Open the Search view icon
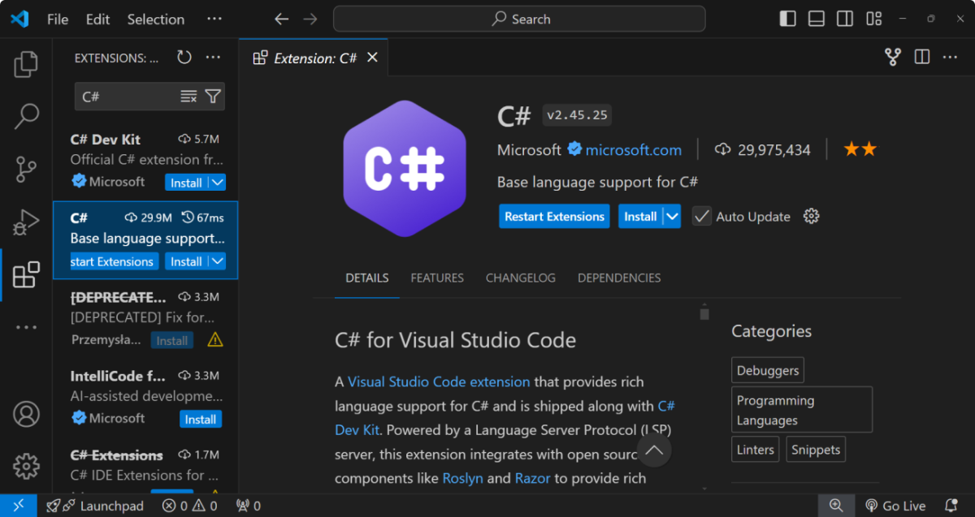The image size is (975, 517). [x=25, y=116]
